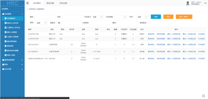Click the AL13KB0025 cell

[33, 52]
